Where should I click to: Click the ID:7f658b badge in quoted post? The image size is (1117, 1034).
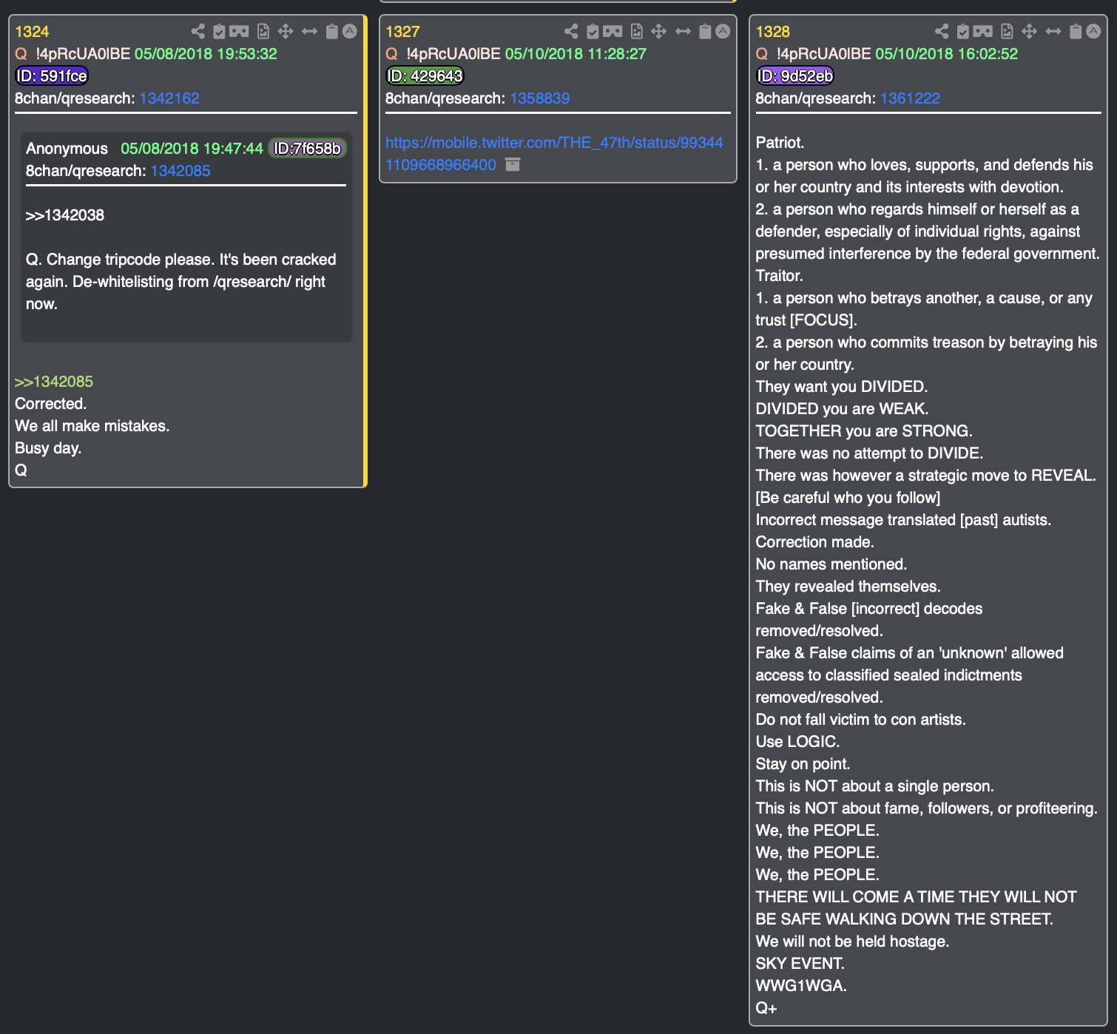pyautogui.click(x=307, y=149)
